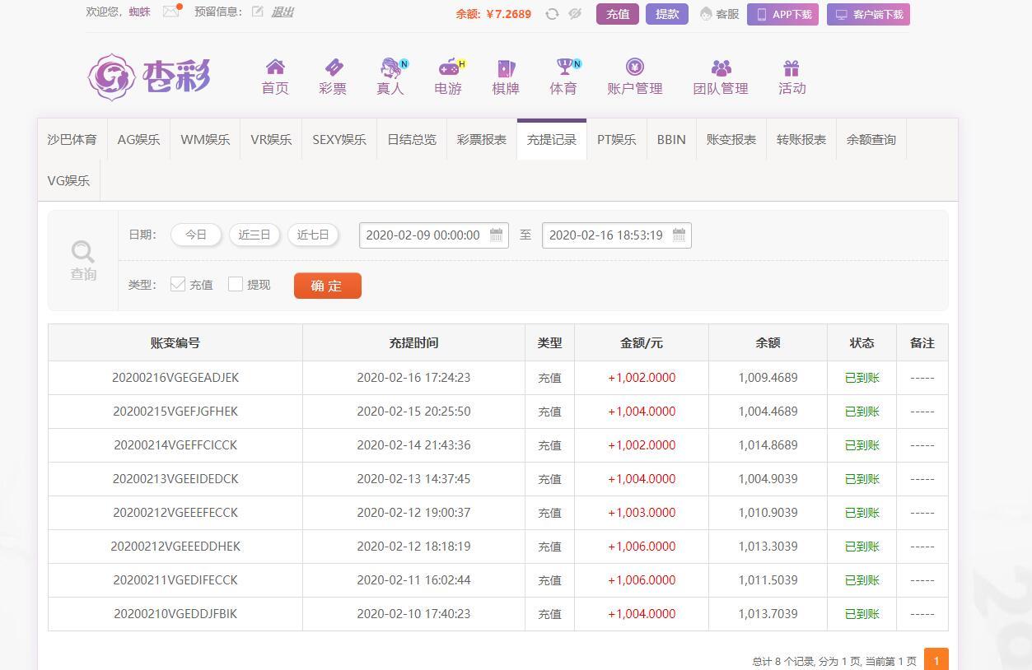Switch to 余额查询 tab
This screenshot has width=1032, height=670.
(x=871, y=139)
